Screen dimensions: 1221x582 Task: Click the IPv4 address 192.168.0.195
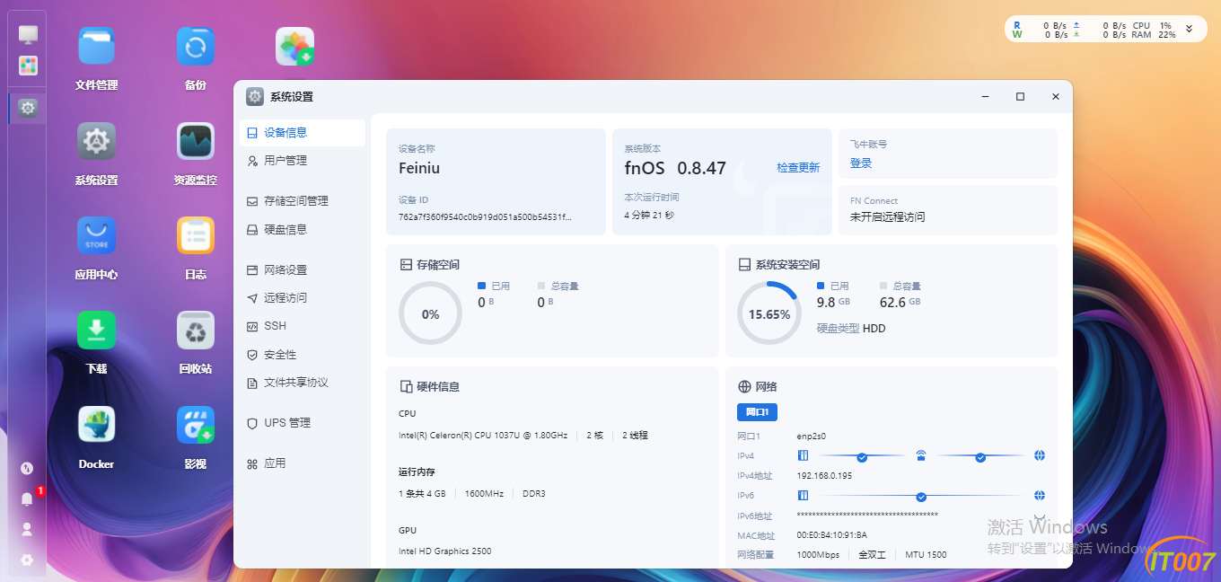[x=824, y=476]
